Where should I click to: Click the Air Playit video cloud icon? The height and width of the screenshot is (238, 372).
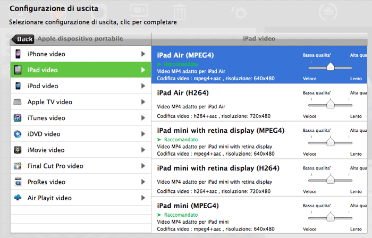(18, 197)
